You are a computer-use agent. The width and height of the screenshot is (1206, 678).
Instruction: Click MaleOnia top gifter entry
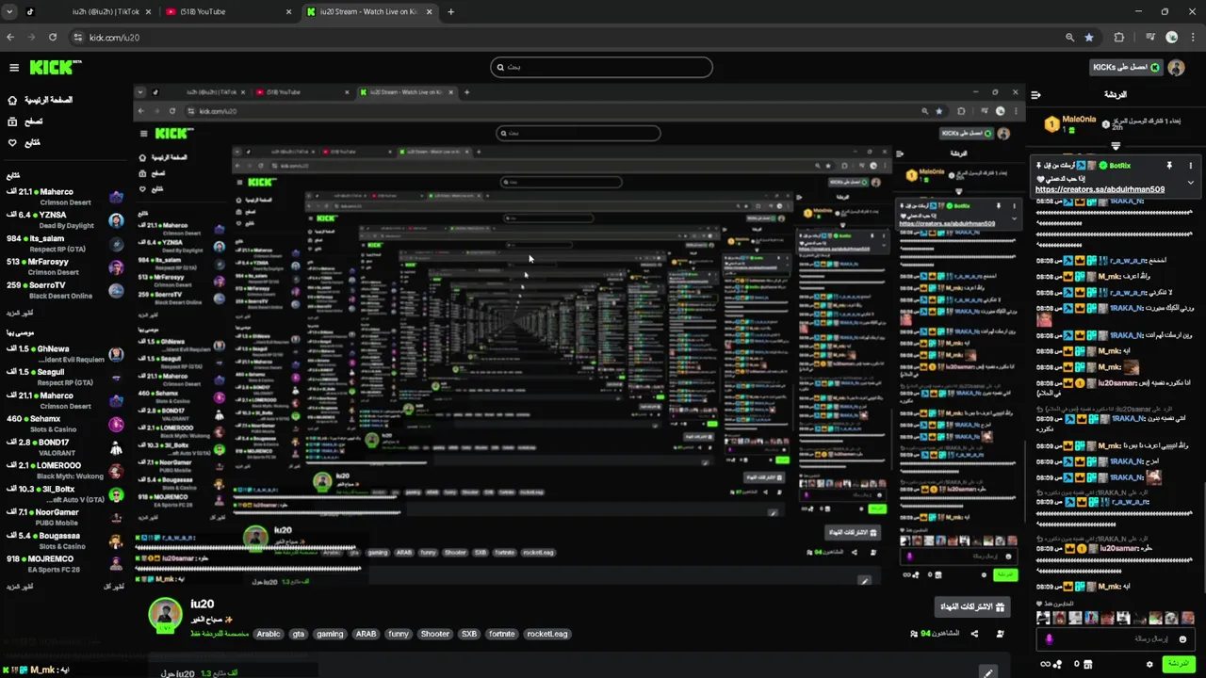click(1069, 123)
